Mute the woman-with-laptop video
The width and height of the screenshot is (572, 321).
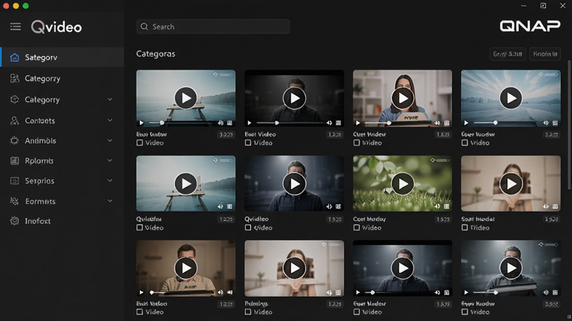tap(437, 123)
